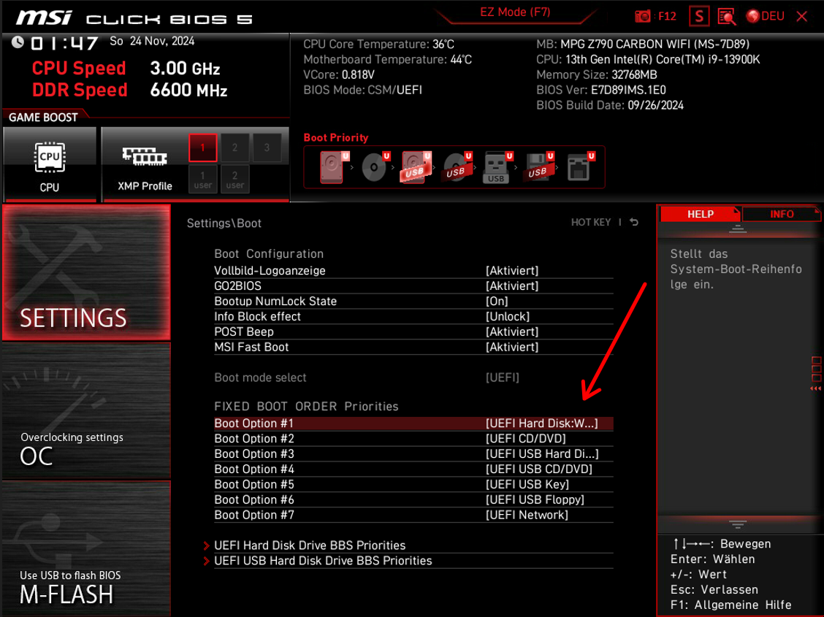Select Boot Option #7 UEFI Network row
The image size is (824, 617).
tap(413, 515)
